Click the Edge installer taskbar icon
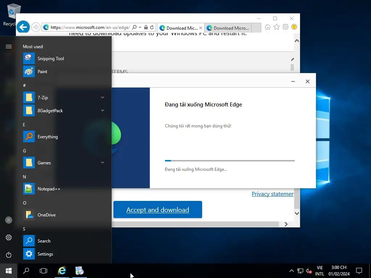The height and width of the screenshot is (278, 371). (x=79, y=271)
